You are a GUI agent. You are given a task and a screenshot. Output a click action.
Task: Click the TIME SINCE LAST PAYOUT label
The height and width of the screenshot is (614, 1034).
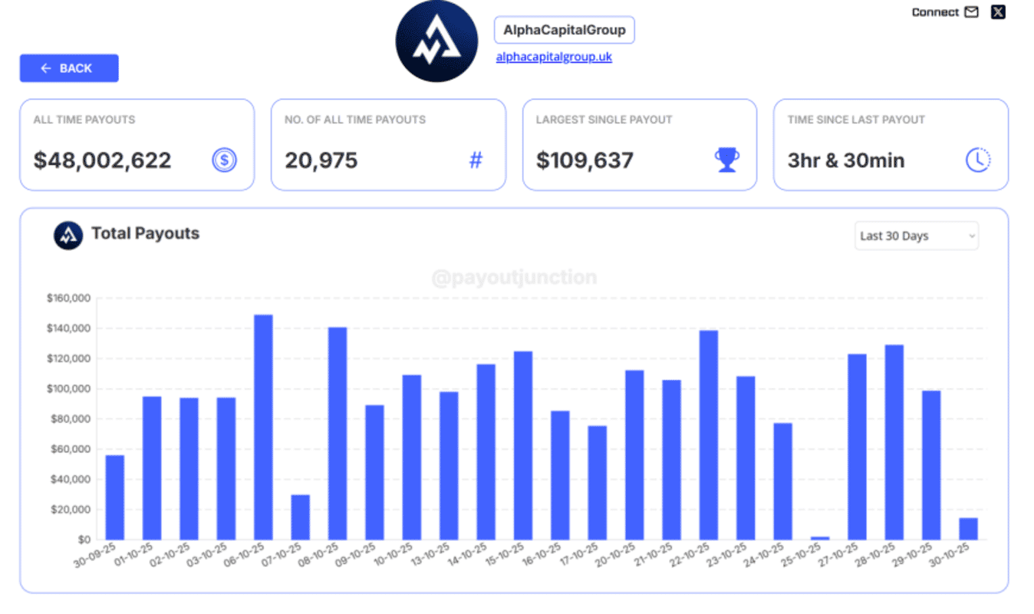pos(856,120)
